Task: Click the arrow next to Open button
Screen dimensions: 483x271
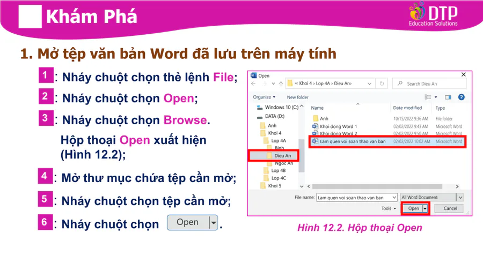Action: pos(426,208)
